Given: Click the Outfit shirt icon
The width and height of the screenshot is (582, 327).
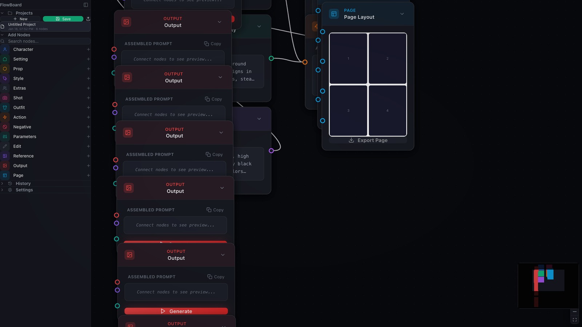Looking at the screenshot, I should point(5,108).
